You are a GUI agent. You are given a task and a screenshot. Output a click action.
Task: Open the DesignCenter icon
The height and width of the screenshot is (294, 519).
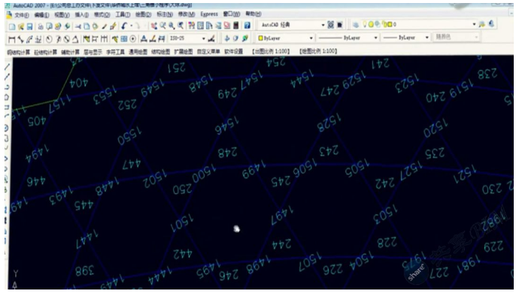click(x=200, y=26)
